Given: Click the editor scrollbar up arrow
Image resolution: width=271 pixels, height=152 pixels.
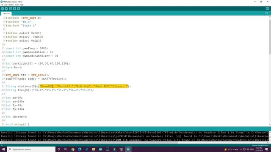Looking at the screenshot, I should [x=270, y=17].
